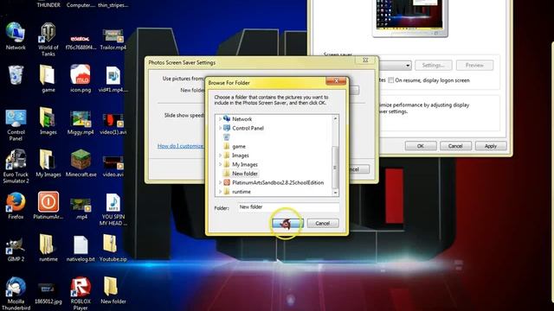Open the PlatinumAr... desktop shortcut
Screen dimensions: 554x311
pos(48,206)
